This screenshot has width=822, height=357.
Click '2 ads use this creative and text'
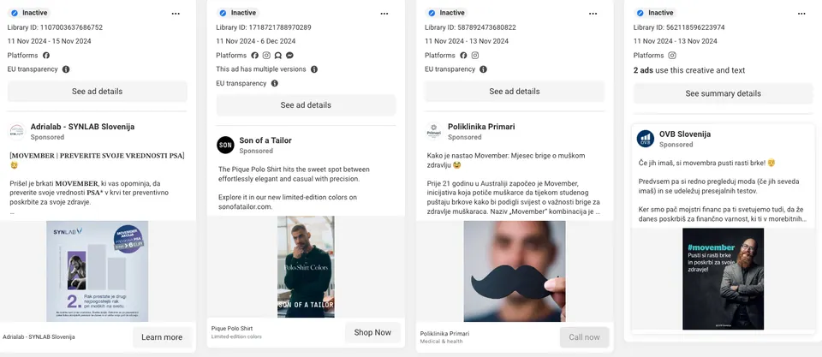coord(688,70)
